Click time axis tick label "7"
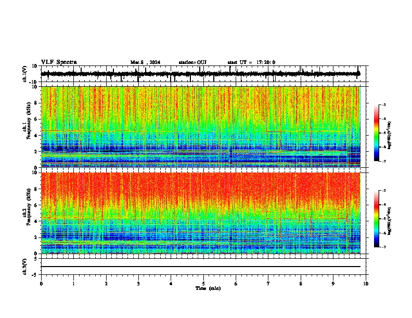412x318 pixels. [x=268, y=284]
